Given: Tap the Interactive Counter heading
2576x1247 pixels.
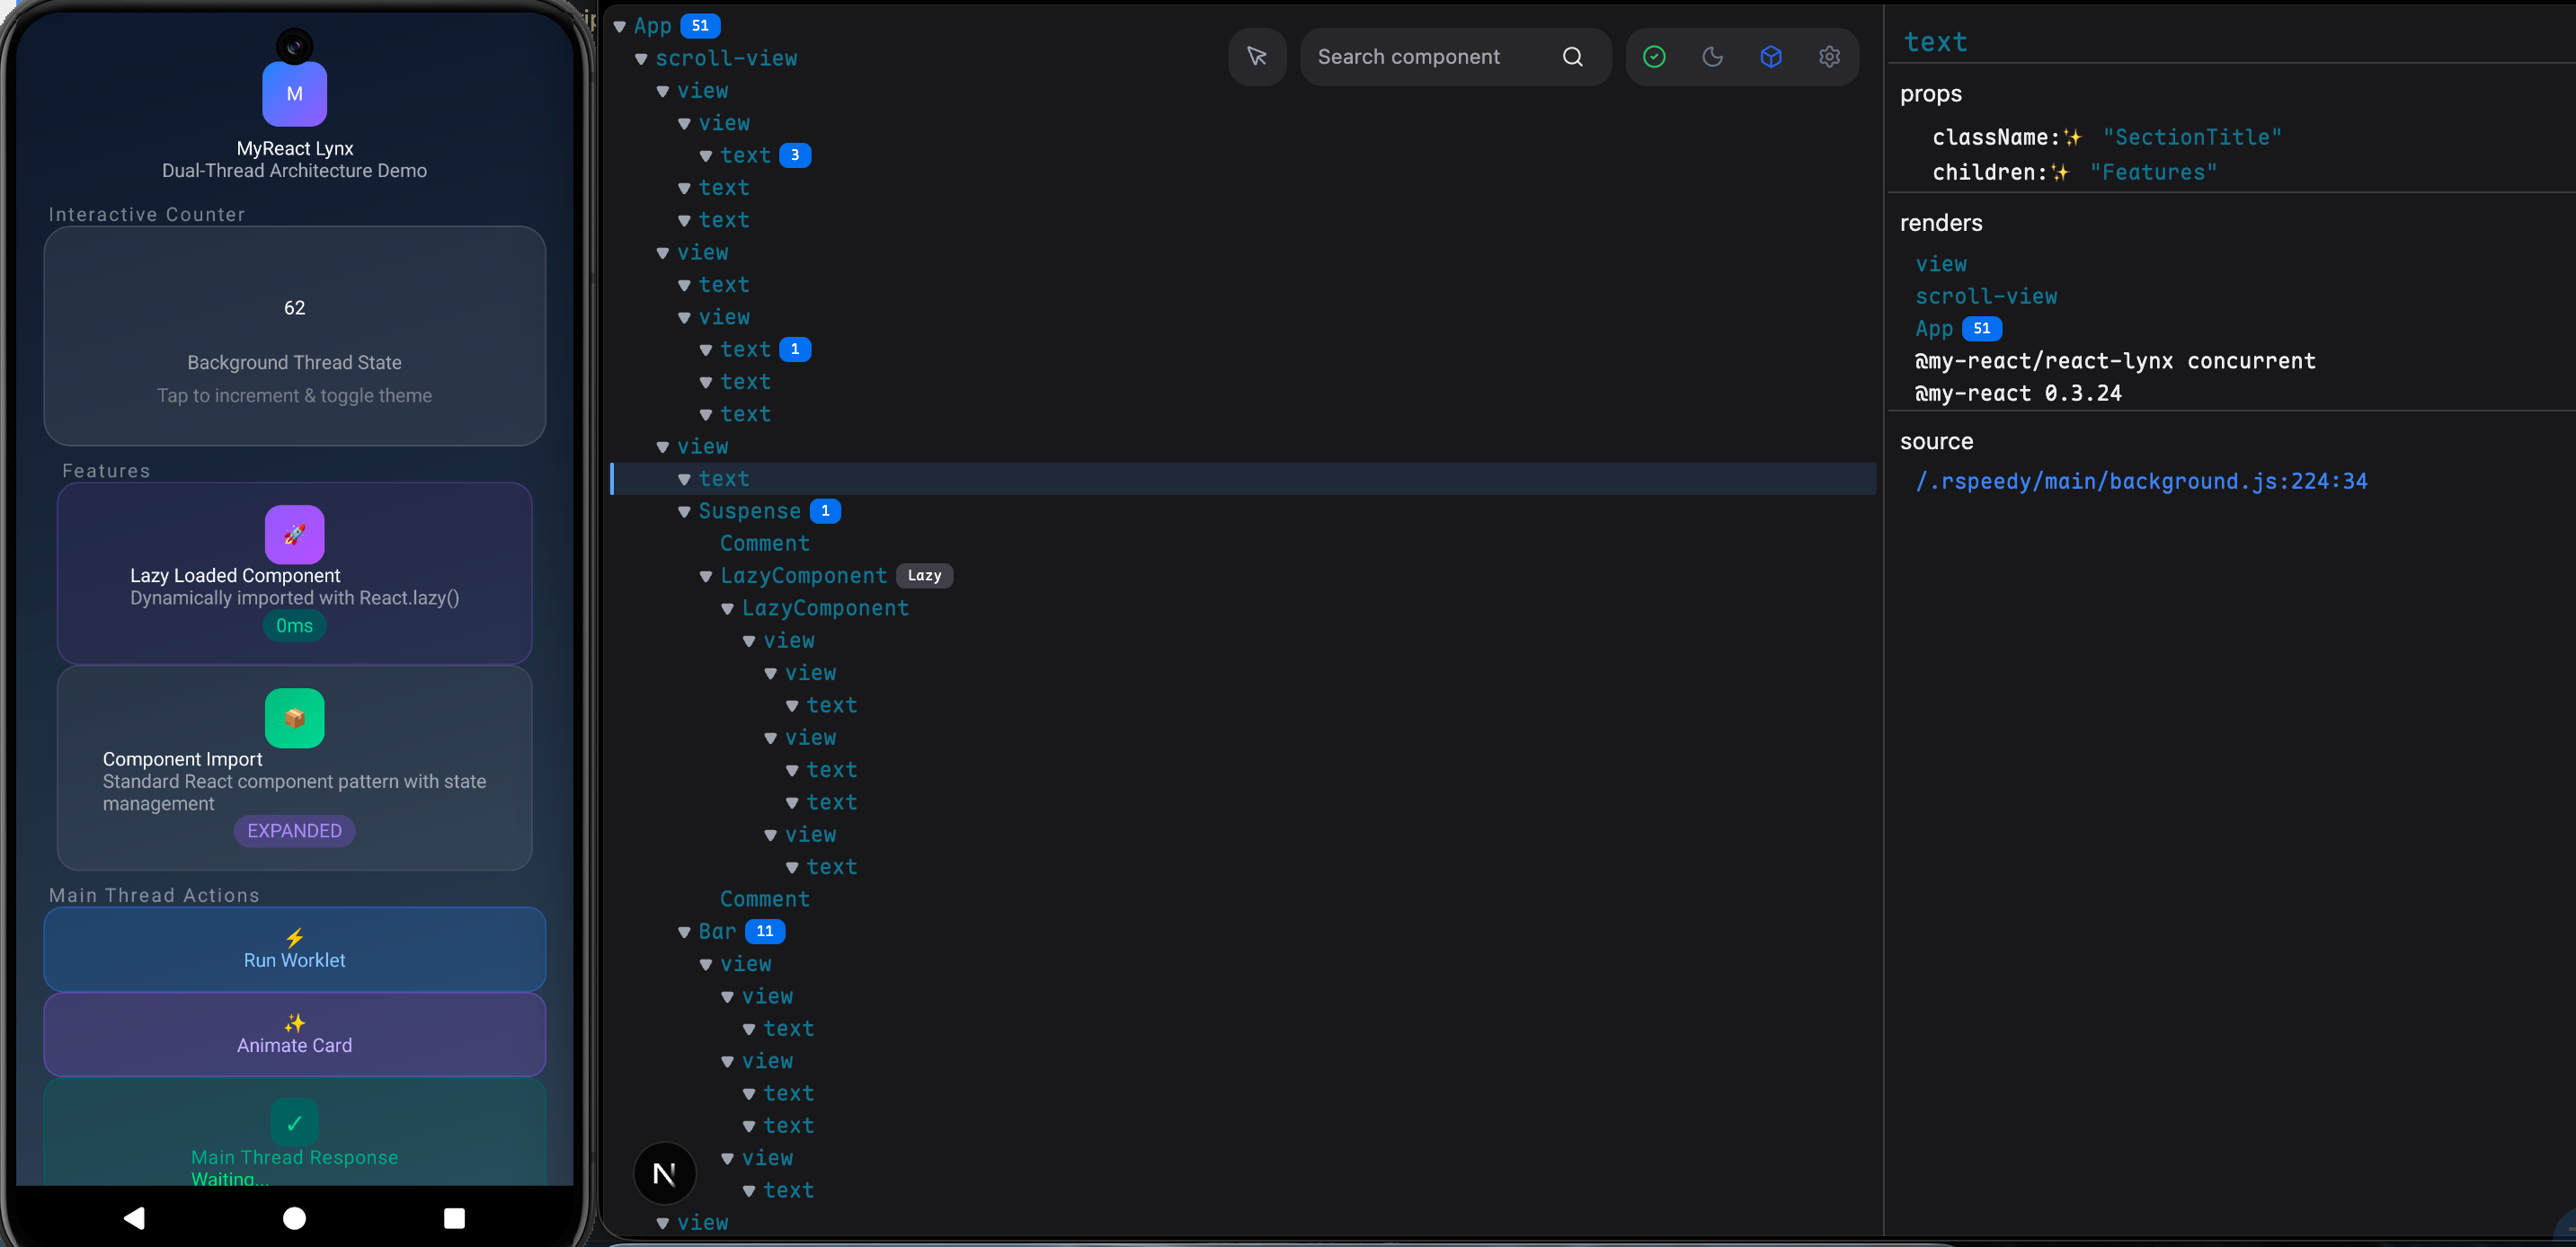Looking at the screenshot, I should (147, 215).
